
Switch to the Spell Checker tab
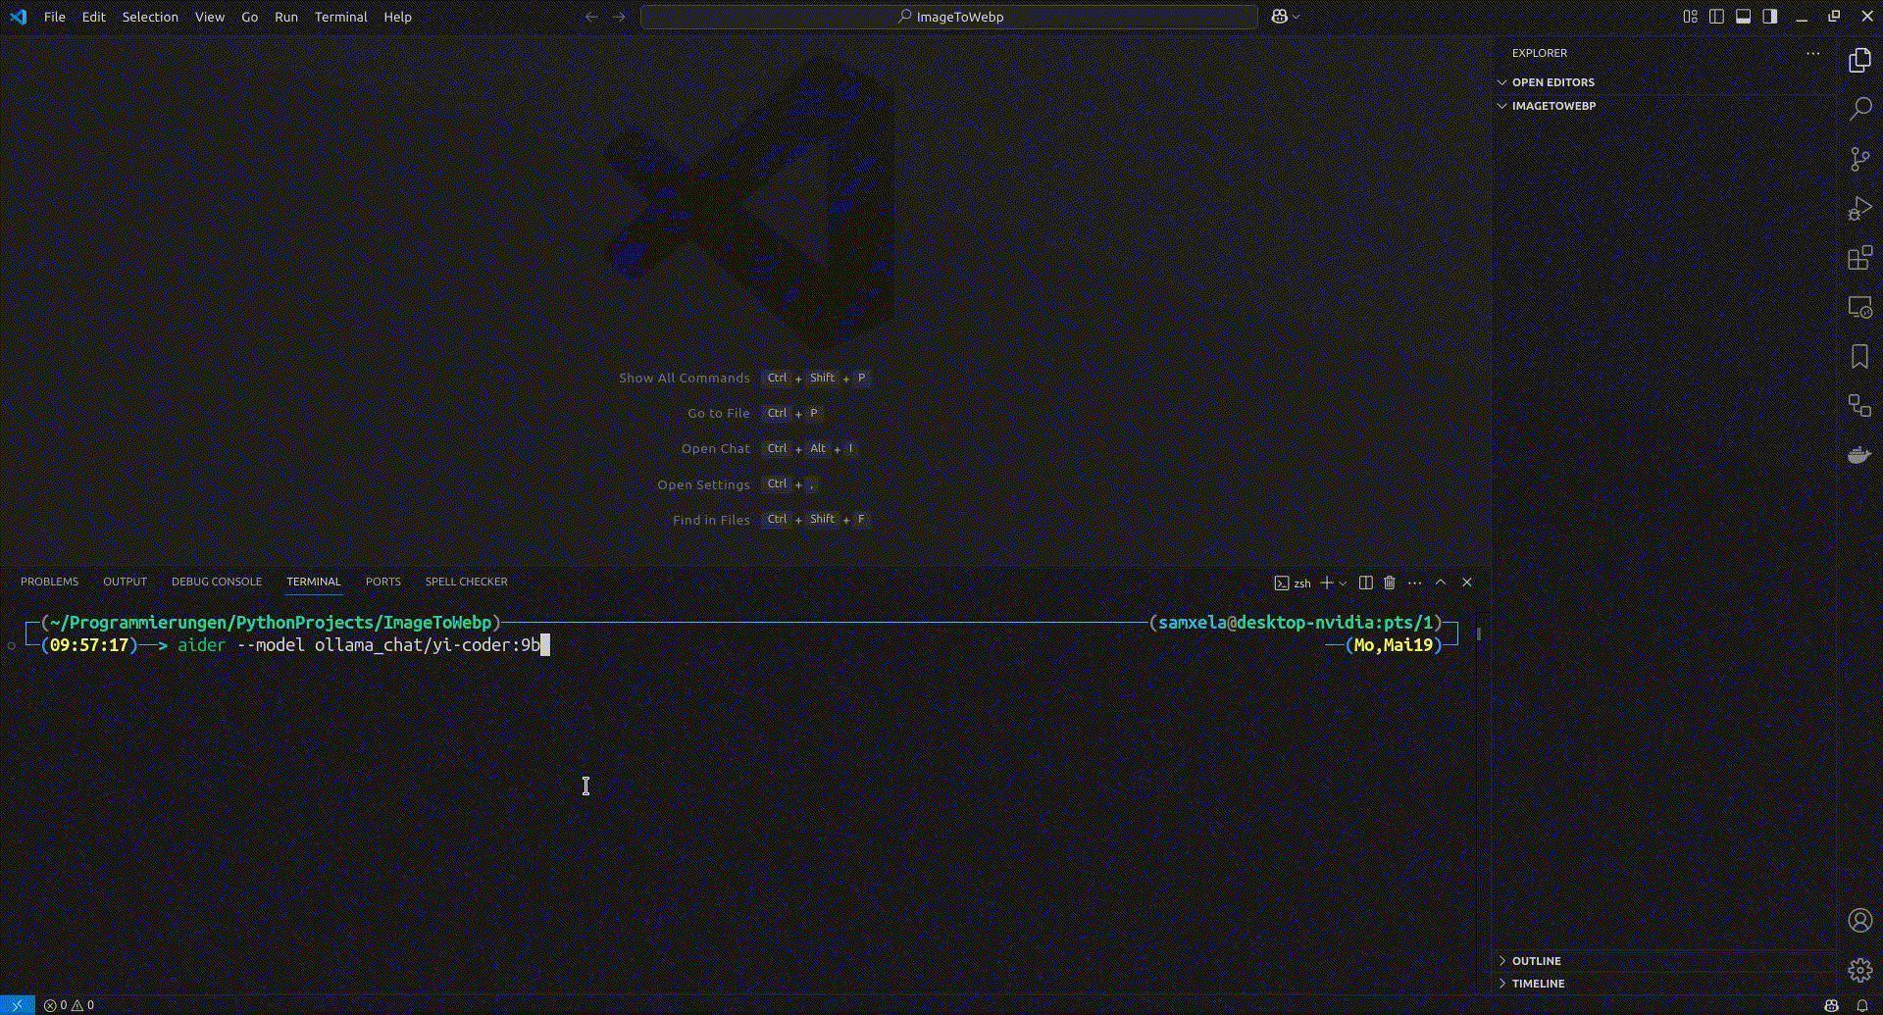[466, 582]
